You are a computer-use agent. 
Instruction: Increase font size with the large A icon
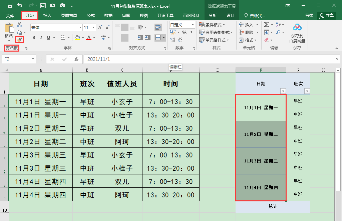pyautogui.click(x=100, y=28)
